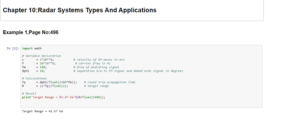Viewport: 285px width, 120px height.
Task: Click the '# Calculations' comment line
Action: coord(34,78)
